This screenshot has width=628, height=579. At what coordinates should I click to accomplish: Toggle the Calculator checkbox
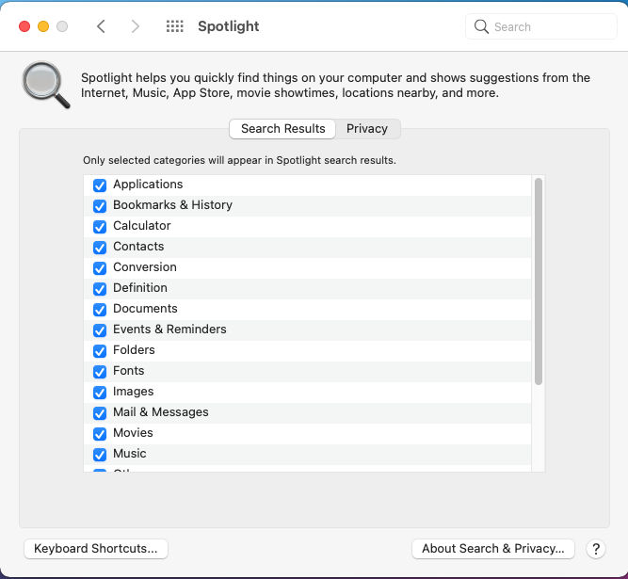(100, 227)
